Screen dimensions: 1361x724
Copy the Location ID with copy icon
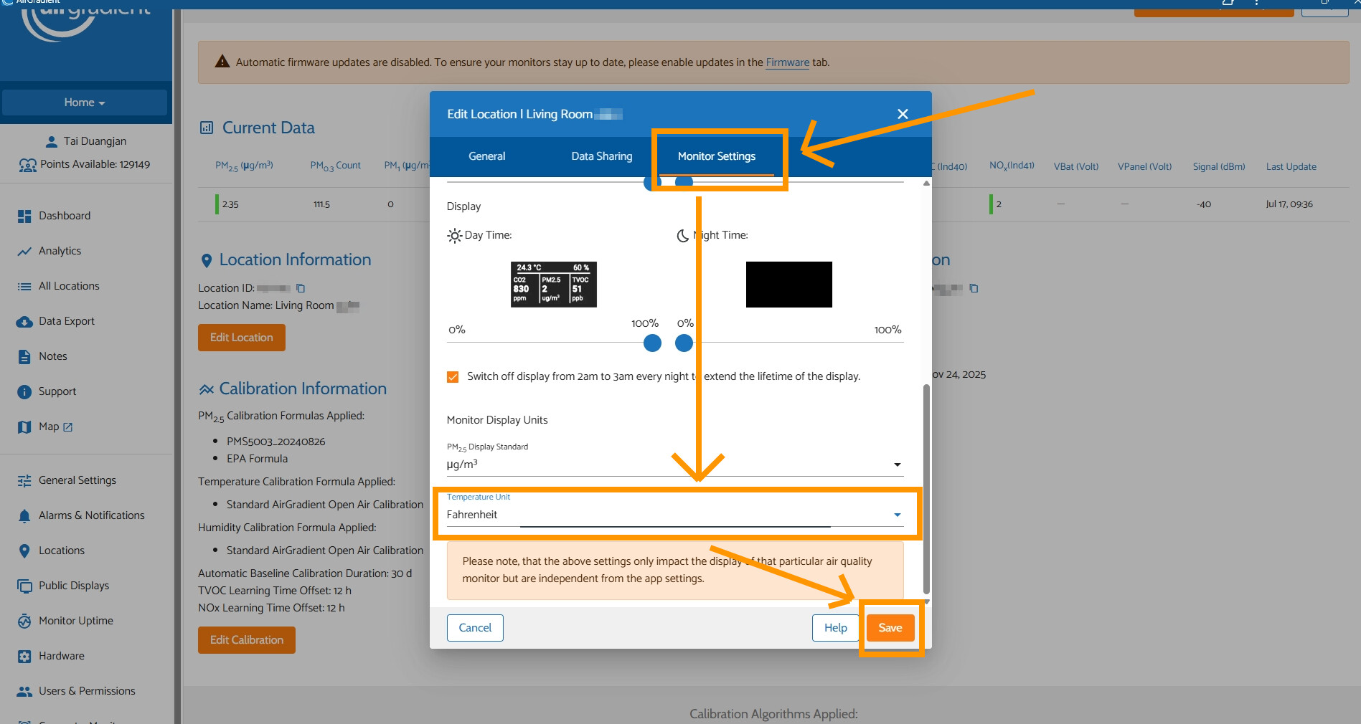coord(301,288)
